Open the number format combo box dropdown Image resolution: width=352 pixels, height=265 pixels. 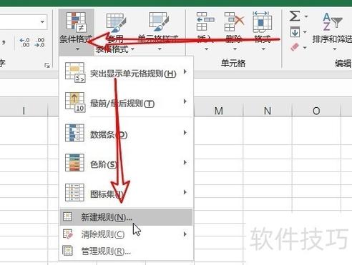tap(42, 22)
